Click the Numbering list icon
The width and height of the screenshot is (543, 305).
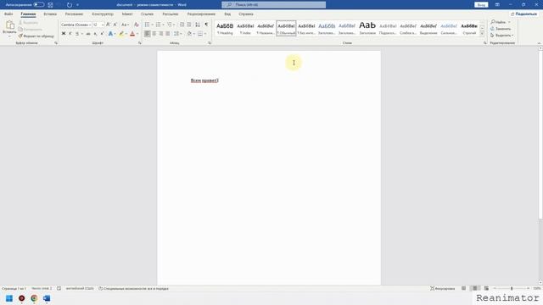(159, 25)
